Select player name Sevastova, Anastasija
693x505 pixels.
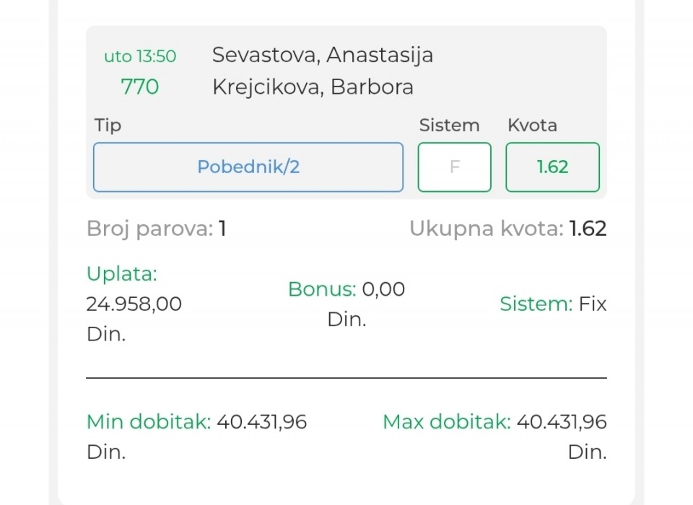click(322, 55)
